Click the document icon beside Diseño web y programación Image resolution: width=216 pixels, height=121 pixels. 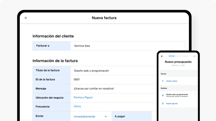163,95
